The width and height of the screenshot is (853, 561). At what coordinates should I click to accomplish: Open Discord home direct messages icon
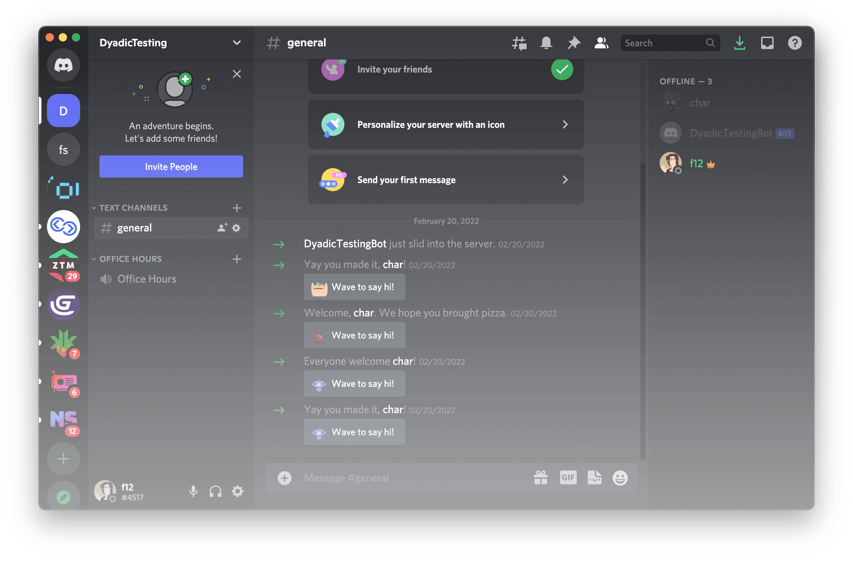(64, 66)
